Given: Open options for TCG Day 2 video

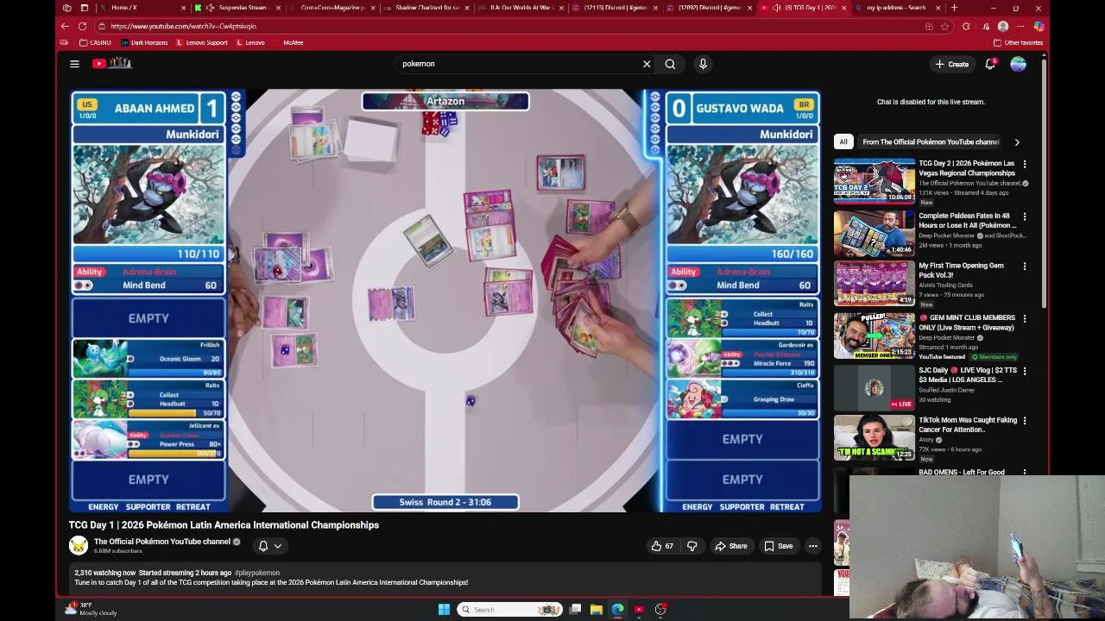Looking at the screenshot, I should click(x=1025, y=164).
